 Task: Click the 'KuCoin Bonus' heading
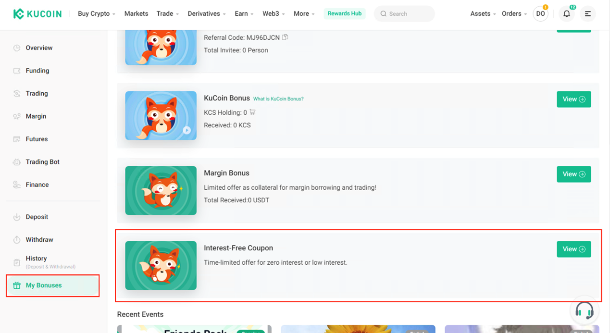click(x=227, y=98)
